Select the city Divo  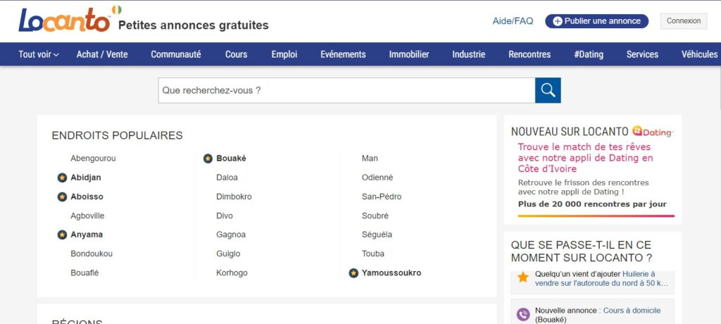pyautogui.click(x=225, y=216)
